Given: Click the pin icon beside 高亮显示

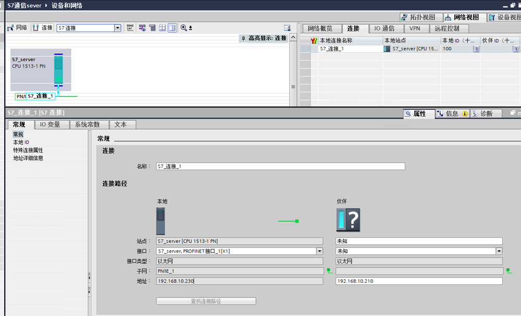Looking at the screenshot, I should [243, 38].
